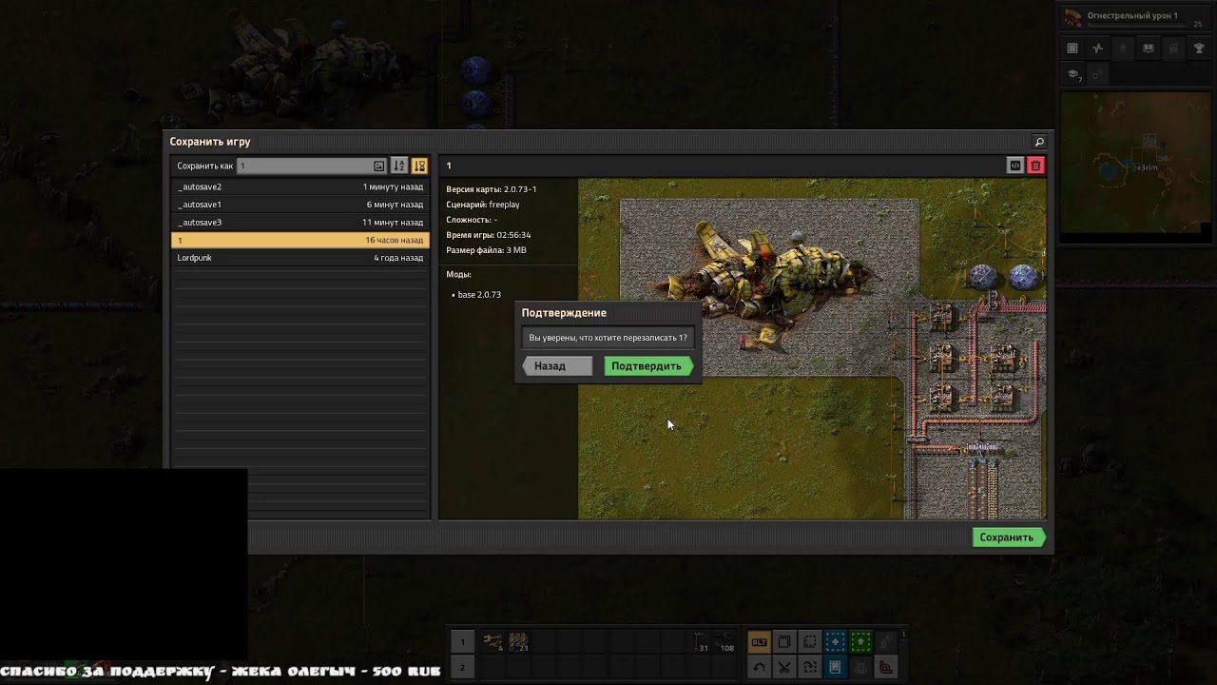The width and height of the screenshot is (1217, 685).
Task: Click the copy tool icon
Action: (784, 642)
